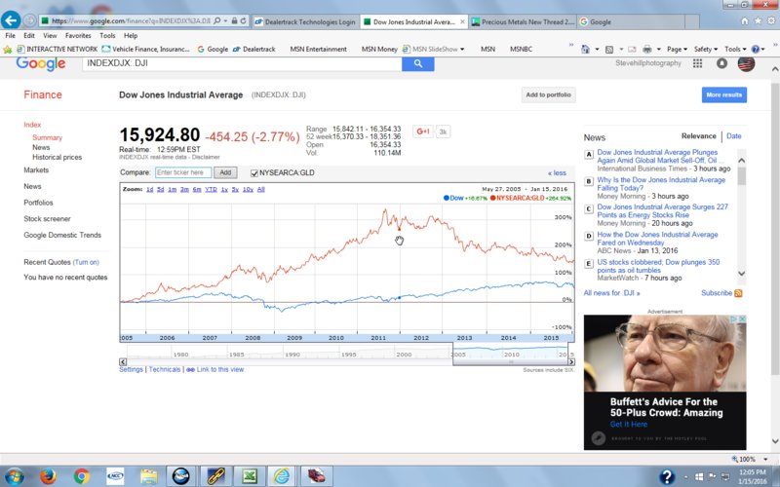Open the Technicals chart link
Image resolution: width=780 pixels, height=487 pixels.
(165, 370)
